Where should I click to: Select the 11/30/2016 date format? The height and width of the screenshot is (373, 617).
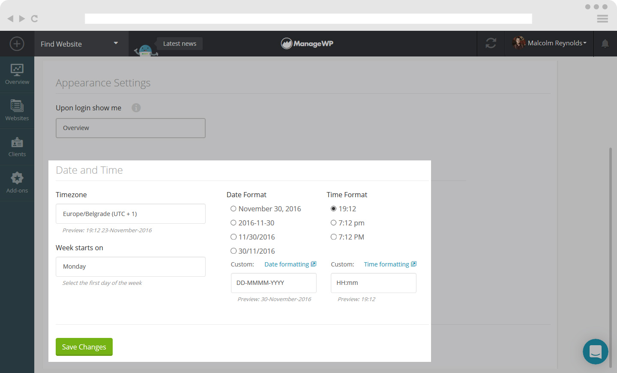234,237
